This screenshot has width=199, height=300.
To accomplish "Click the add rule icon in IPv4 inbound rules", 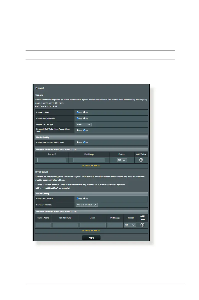I will (141, 160).
